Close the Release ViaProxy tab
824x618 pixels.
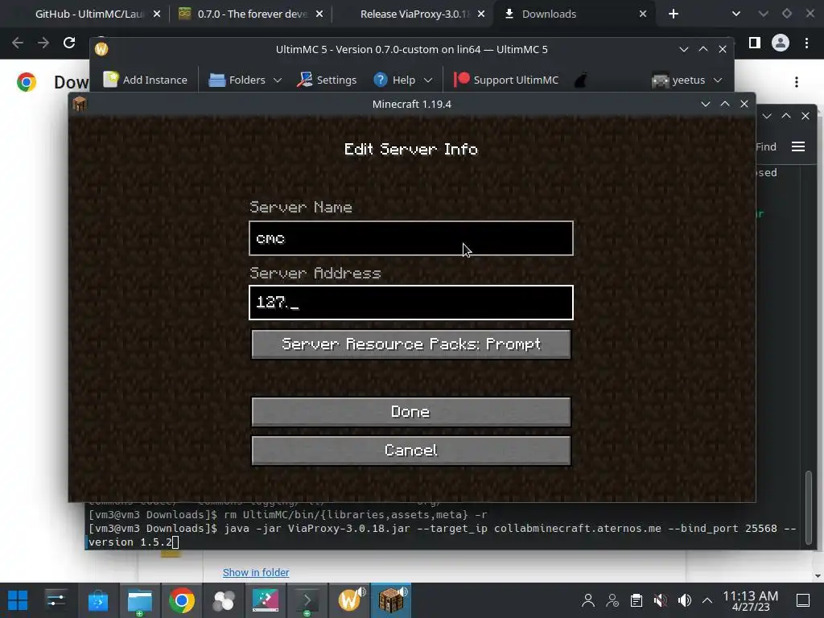point(481,14)
